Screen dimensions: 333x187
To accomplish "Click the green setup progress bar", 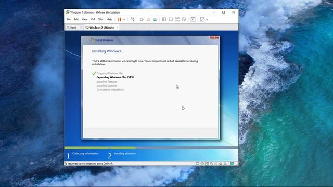I will click(x=100, y=148).
